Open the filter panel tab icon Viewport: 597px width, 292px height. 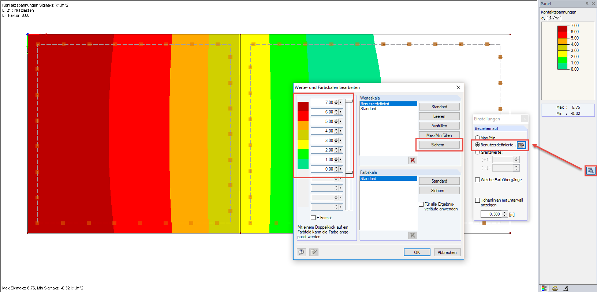coord(566,288)
